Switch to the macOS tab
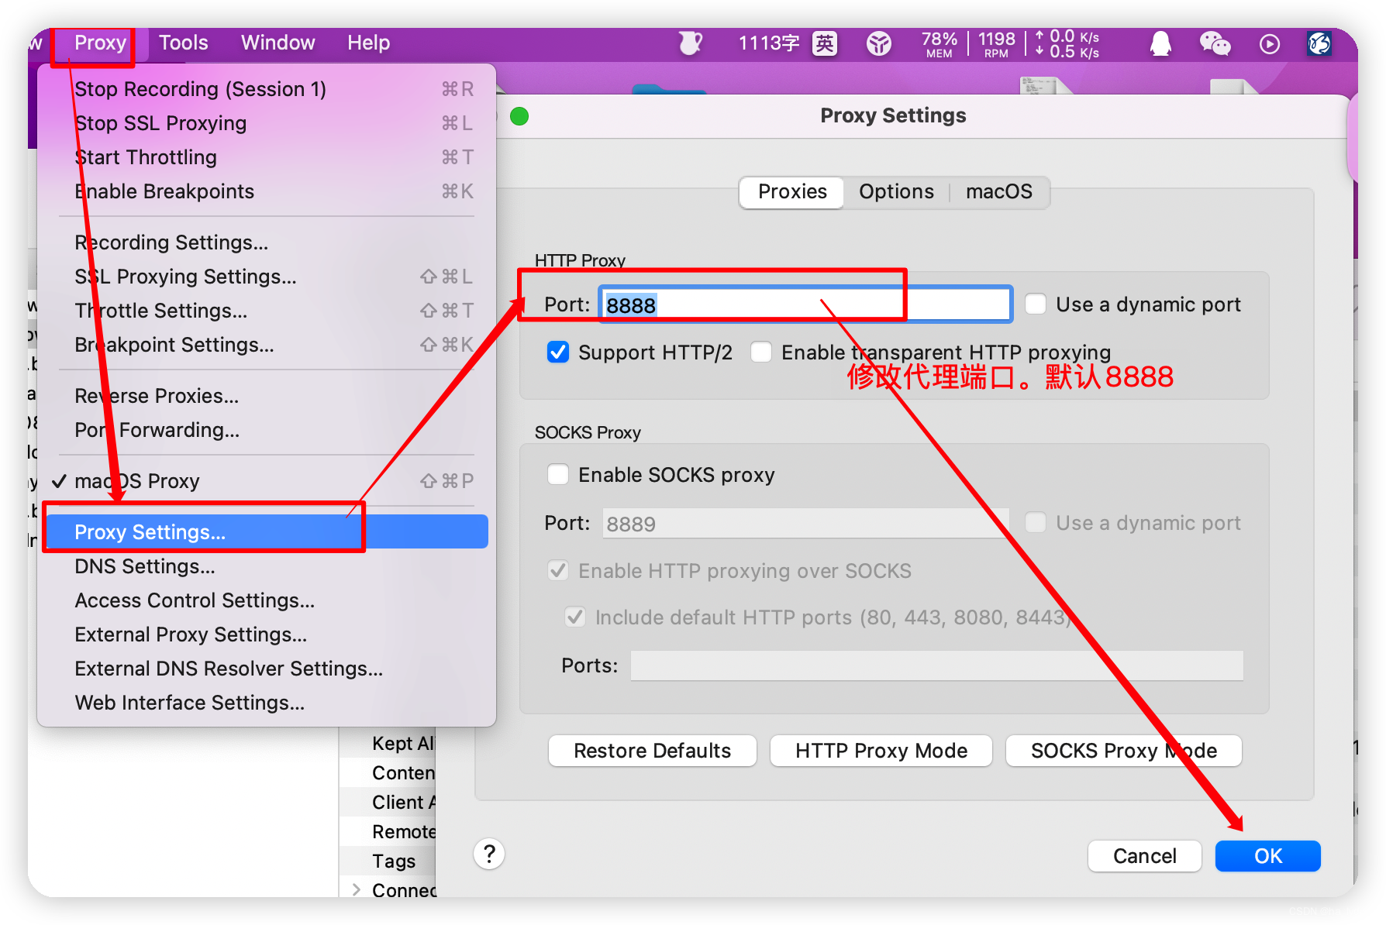 tap(998, 192)
